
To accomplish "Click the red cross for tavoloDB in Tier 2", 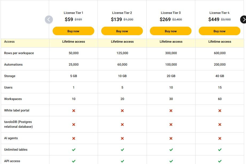I will (x=122, y=124).
